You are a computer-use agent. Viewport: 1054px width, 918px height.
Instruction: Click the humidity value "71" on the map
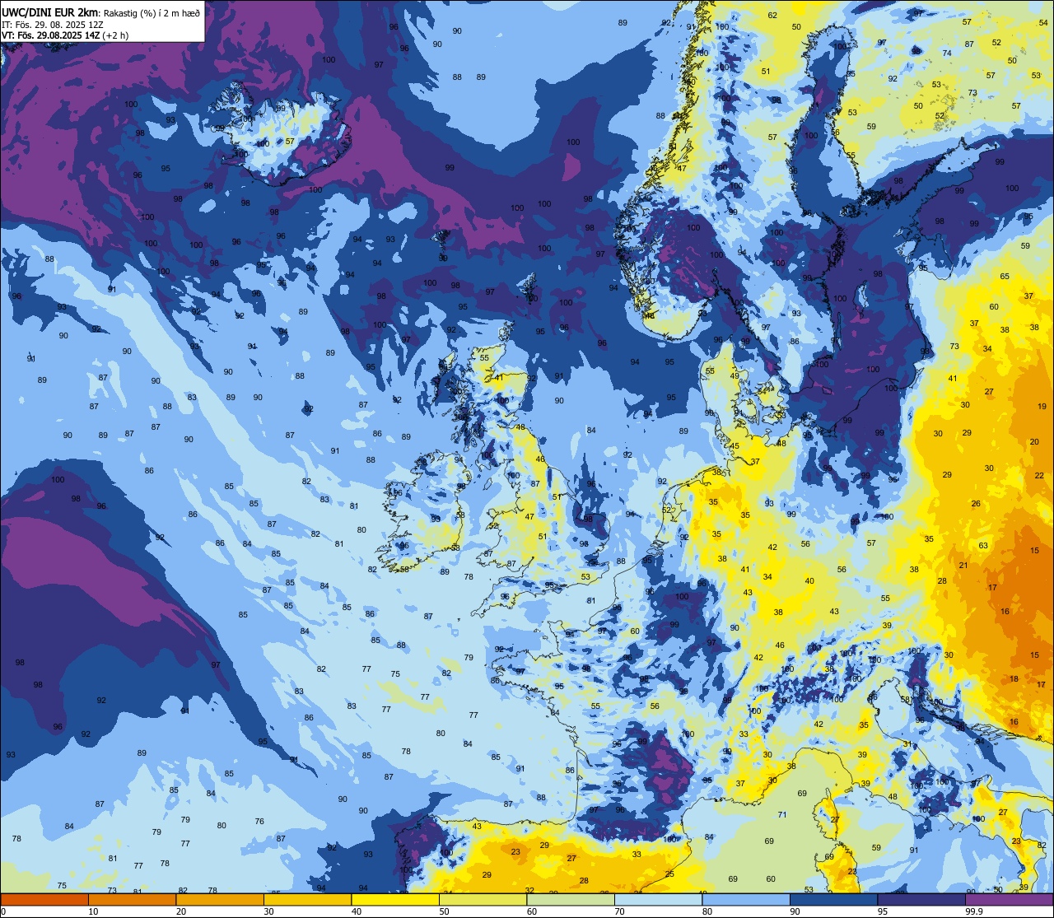click(782, 815)
